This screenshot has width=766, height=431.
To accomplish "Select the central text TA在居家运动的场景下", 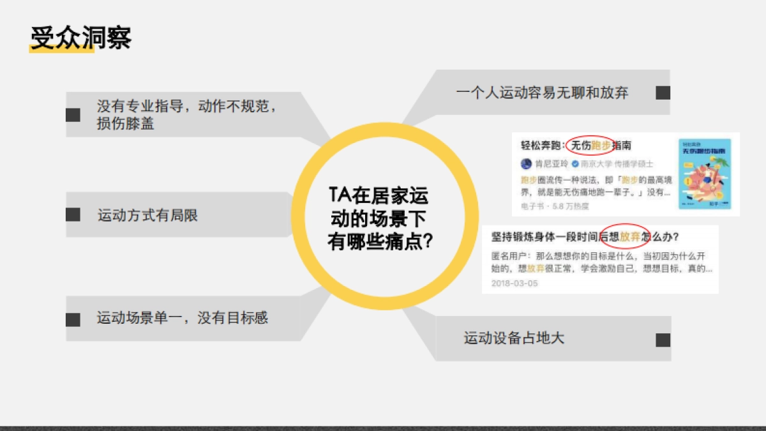I will tap(379, 219).
